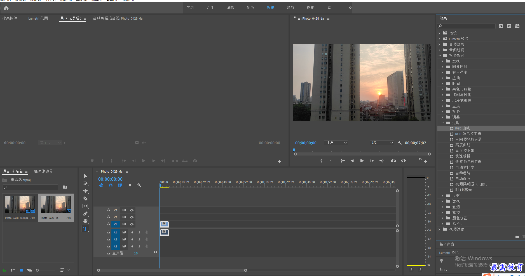Click the program monitor scrub bar playhead
The image size is (525, 276).
tap(294, 150)
